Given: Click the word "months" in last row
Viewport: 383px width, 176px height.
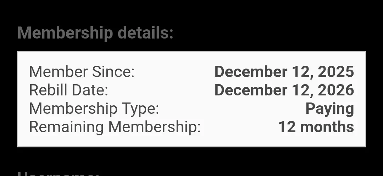Looking at the screenshot, I should point(327,127).
